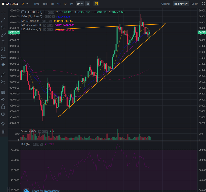Select the zoom in magnifier tool
The height and width of the screenshot is (192, 206).
pyautogui.click(x=3, y=82)
